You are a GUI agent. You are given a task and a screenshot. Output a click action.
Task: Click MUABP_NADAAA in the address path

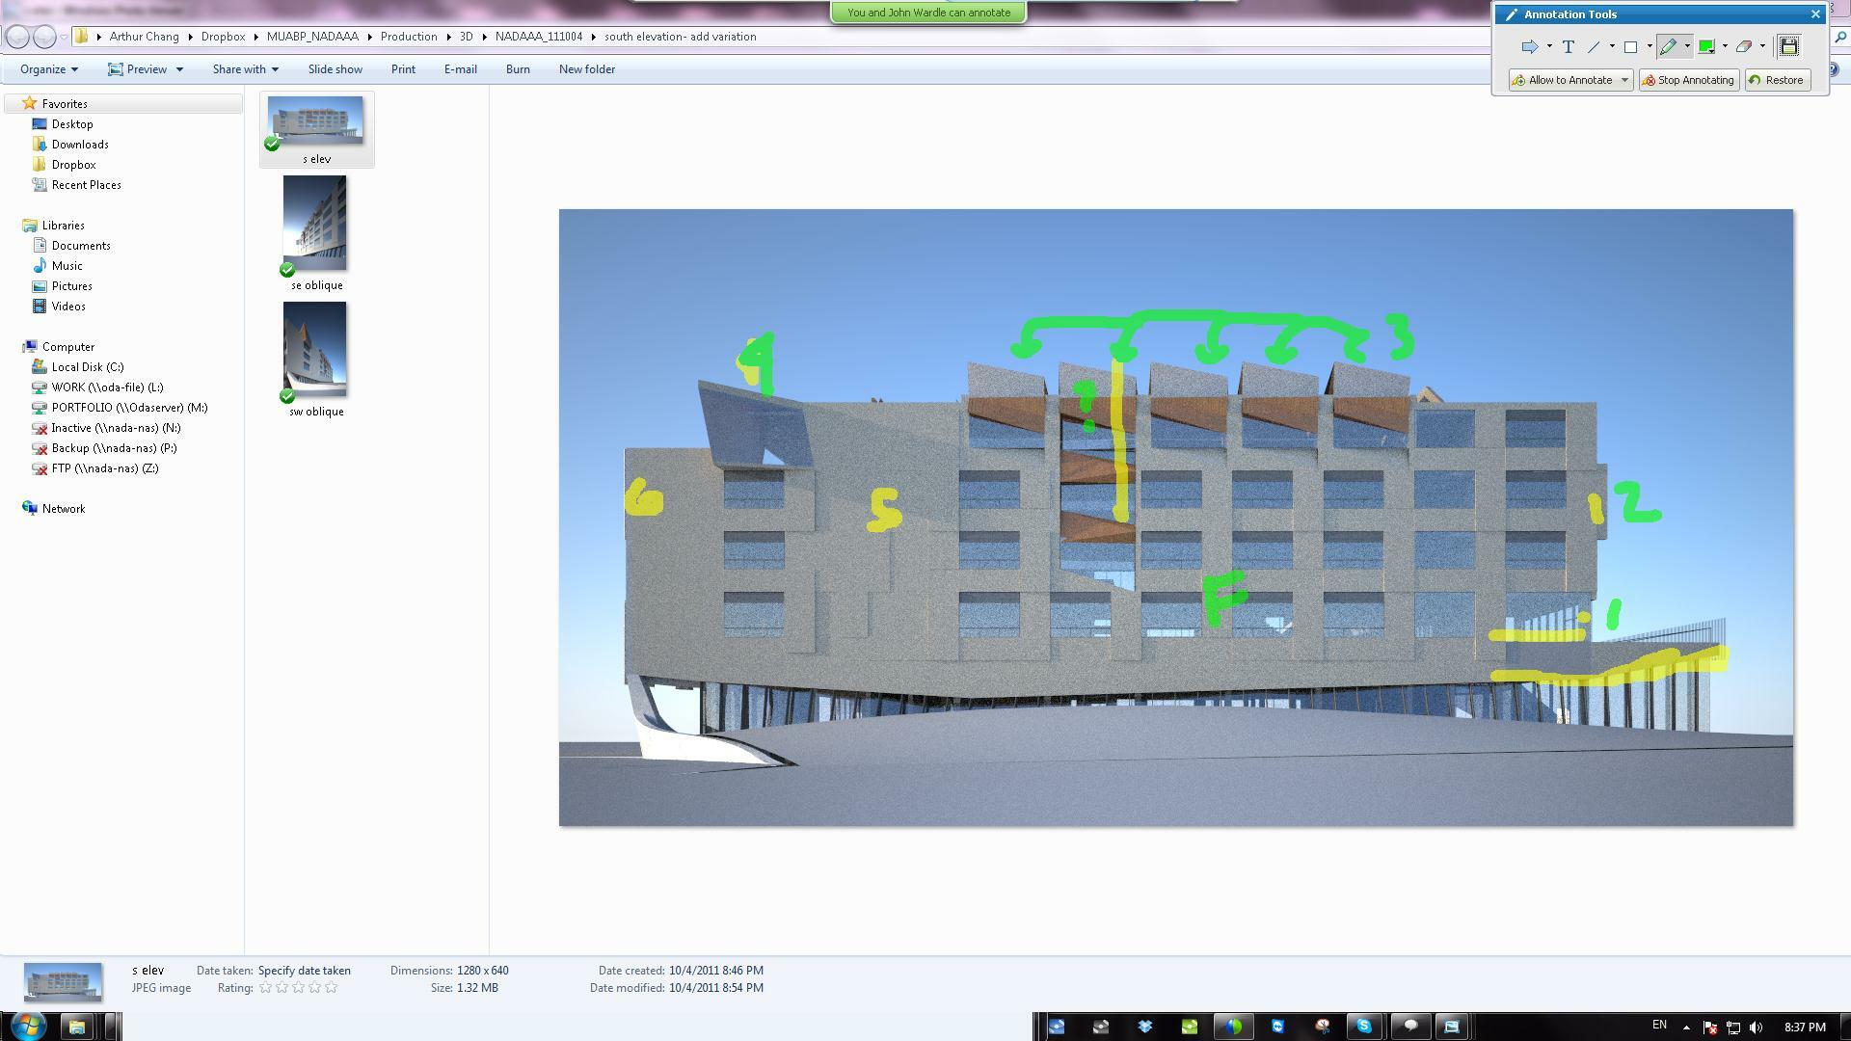click(312, 37)
